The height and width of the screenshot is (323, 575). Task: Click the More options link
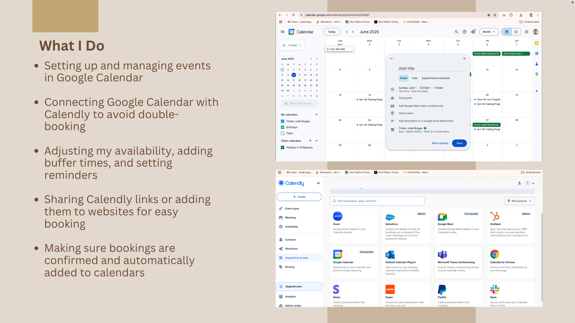coord(440,143)
